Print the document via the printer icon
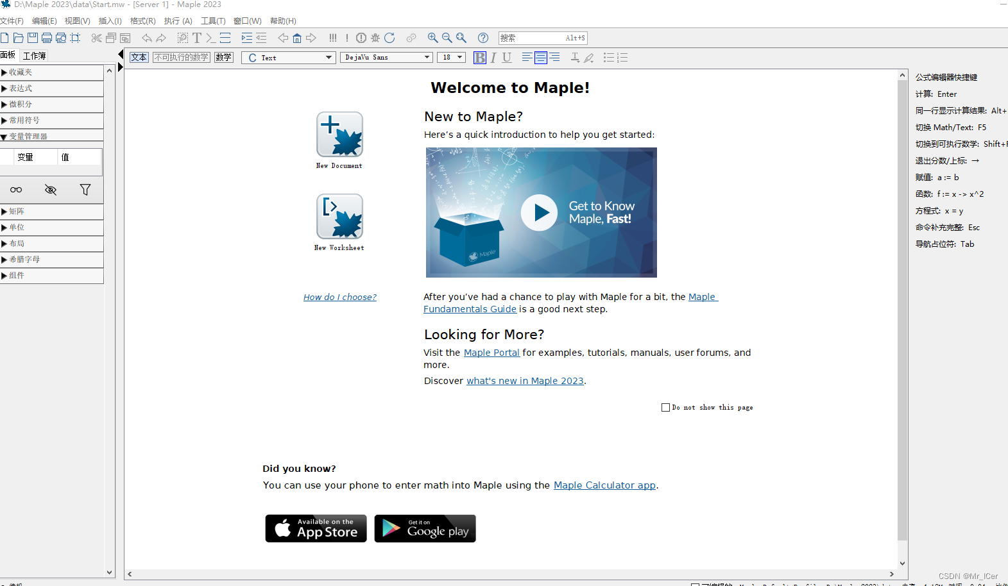This screenshot has width=1008, height=586. tap(47, 38)
